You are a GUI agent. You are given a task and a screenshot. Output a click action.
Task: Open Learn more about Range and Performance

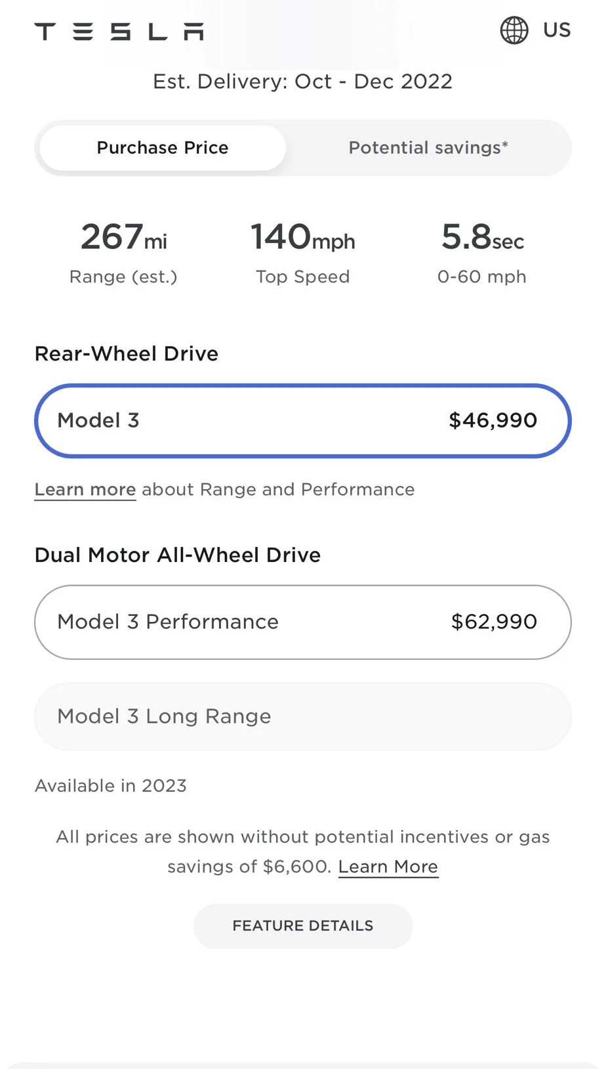tap(85, 490)
